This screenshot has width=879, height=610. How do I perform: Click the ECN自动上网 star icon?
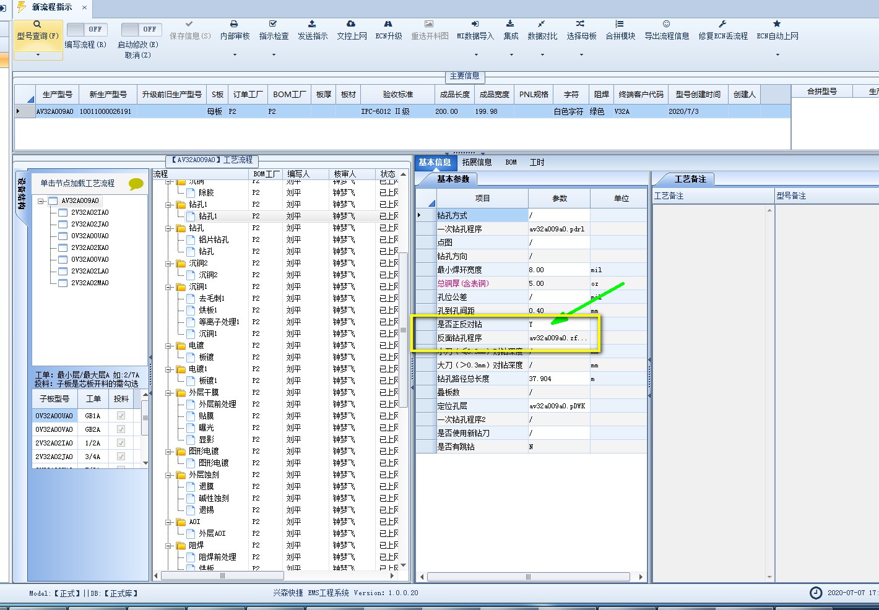coord(777,24)
